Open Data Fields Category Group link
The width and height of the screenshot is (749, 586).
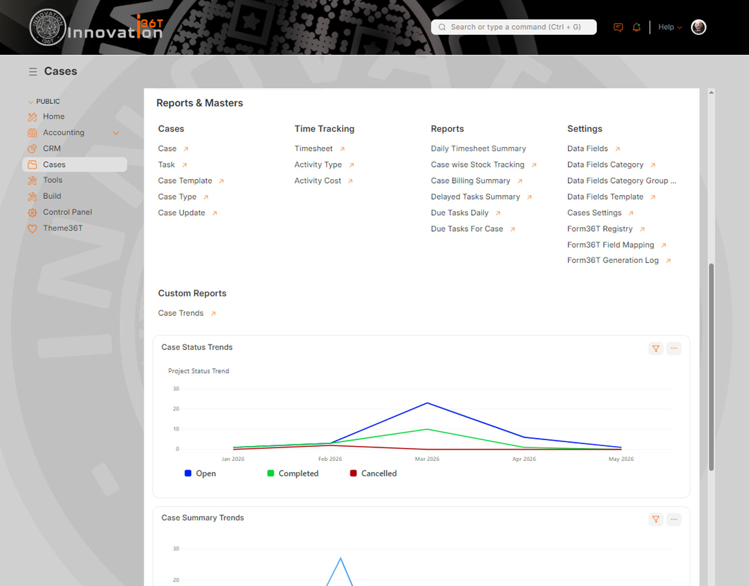(x=621, y=181)
